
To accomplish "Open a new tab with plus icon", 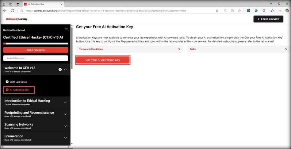I will point(68,4).
